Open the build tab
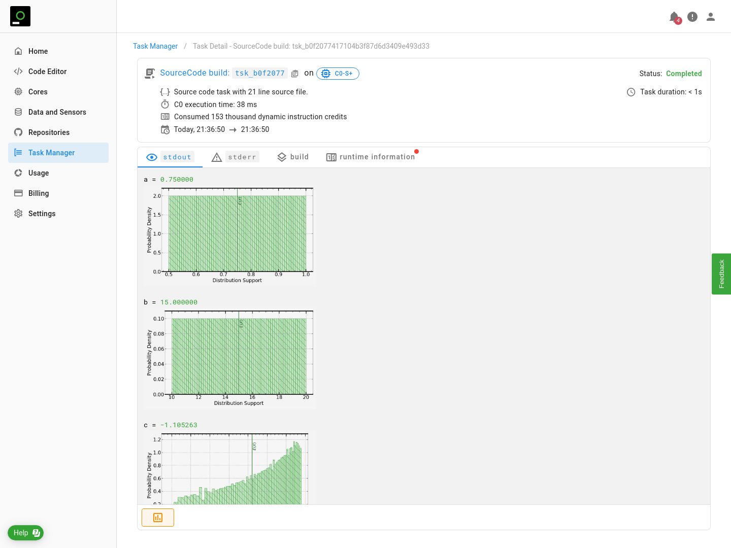Screen dimensions: 731x548 [x=293, y=157]
